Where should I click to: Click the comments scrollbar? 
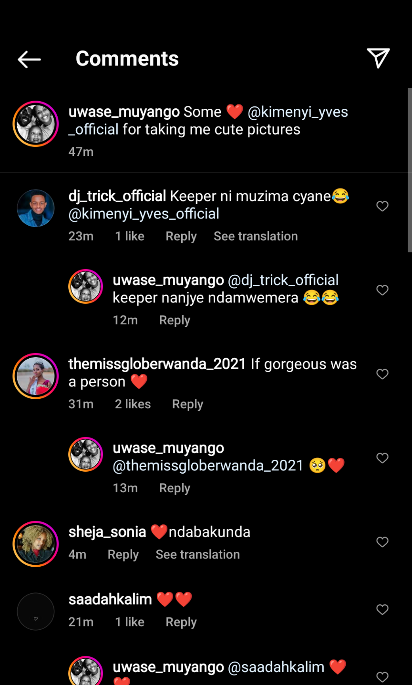410,170
